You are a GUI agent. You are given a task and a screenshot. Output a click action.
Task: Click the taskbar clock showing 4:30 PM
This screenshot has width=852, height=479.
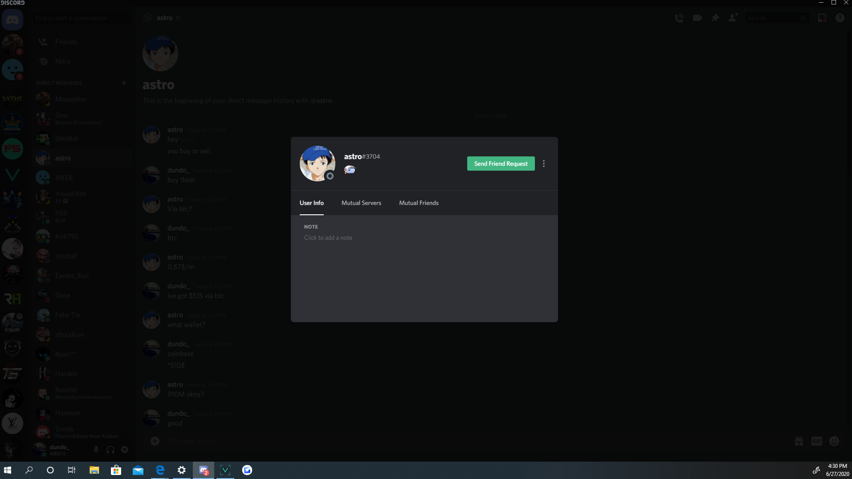tap(837, 470)
